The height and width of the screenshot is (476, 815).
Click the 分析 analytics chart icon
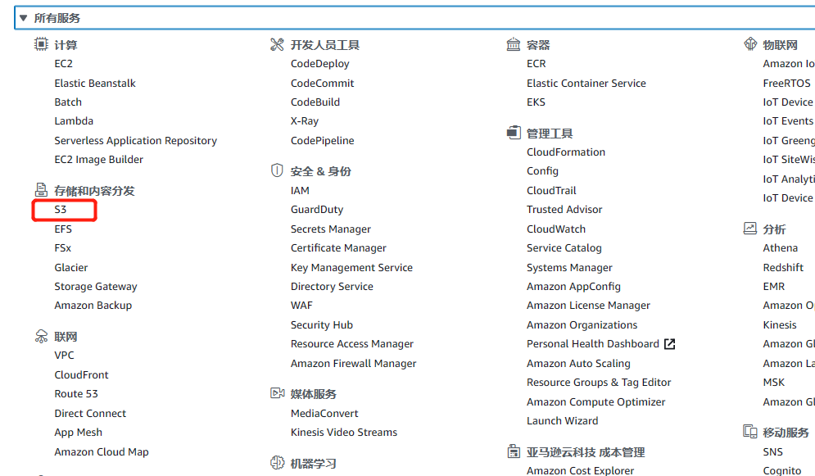click(749, 229)
